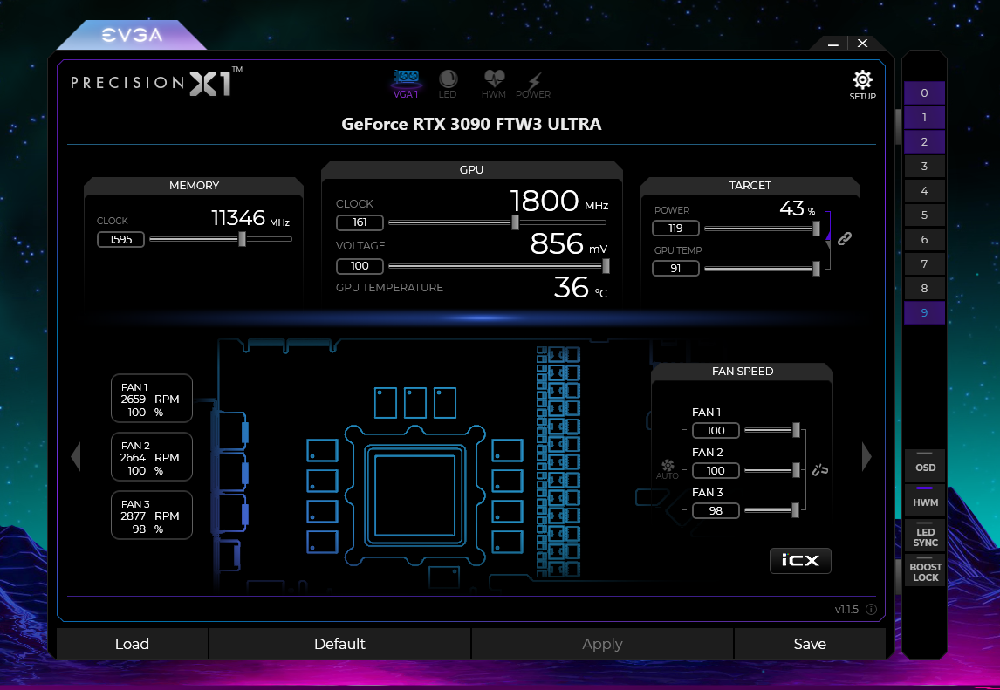The width and height of the screenshot is (1000, 690).
Task: Click the Apply button
Action: (602, 644)
